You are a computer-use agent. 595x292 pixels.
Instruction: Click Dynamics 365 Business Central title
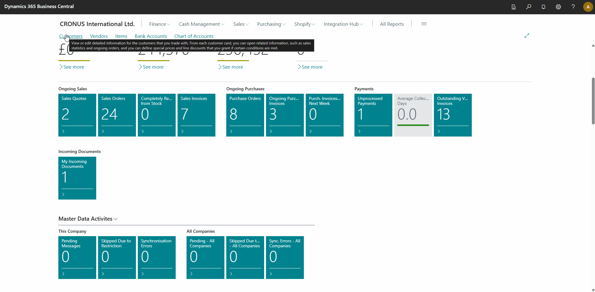(x=39, y=7)
